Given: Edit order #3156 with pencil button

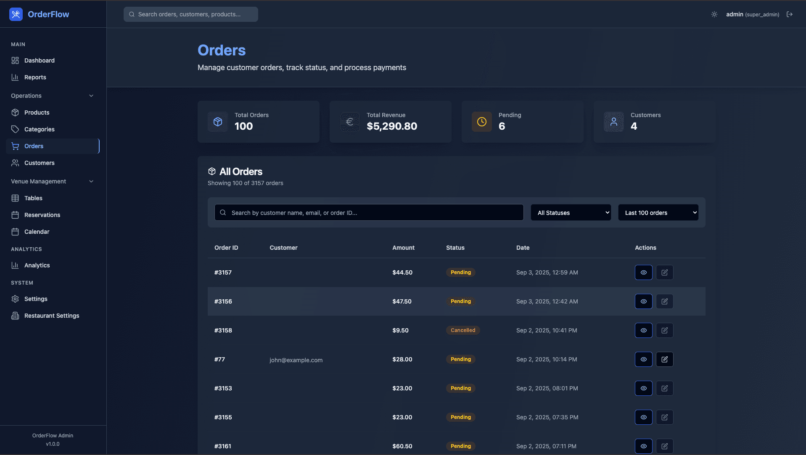Looking at the screenshot, I should coord(664,301).
